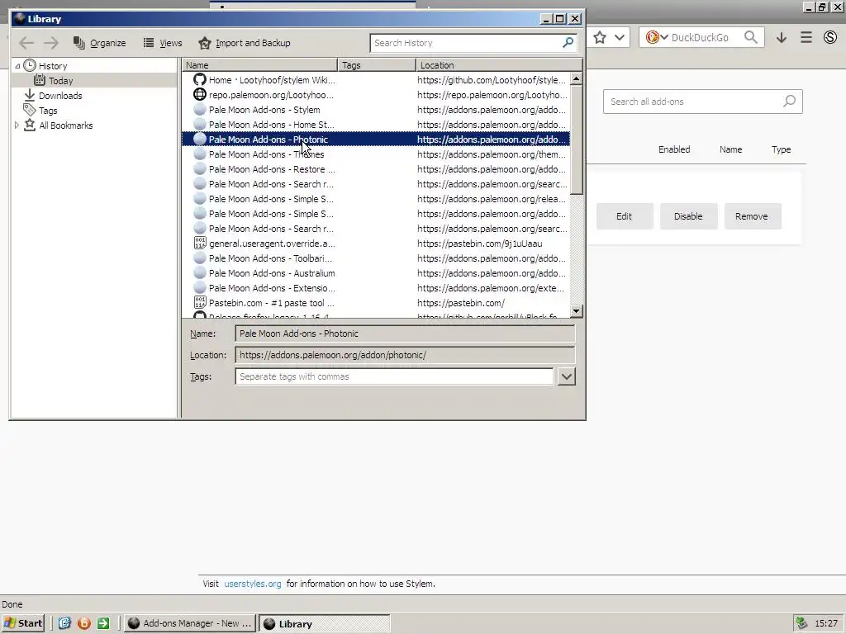
Task: Sort by the Name column header
Action: coord(259,64)
